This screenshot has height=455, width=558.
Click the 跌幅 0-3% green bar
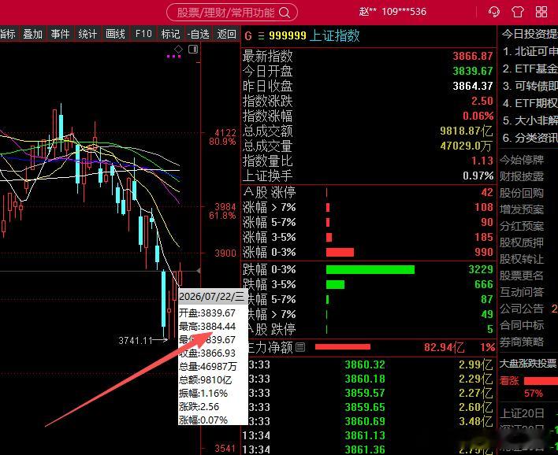(370, 270)
